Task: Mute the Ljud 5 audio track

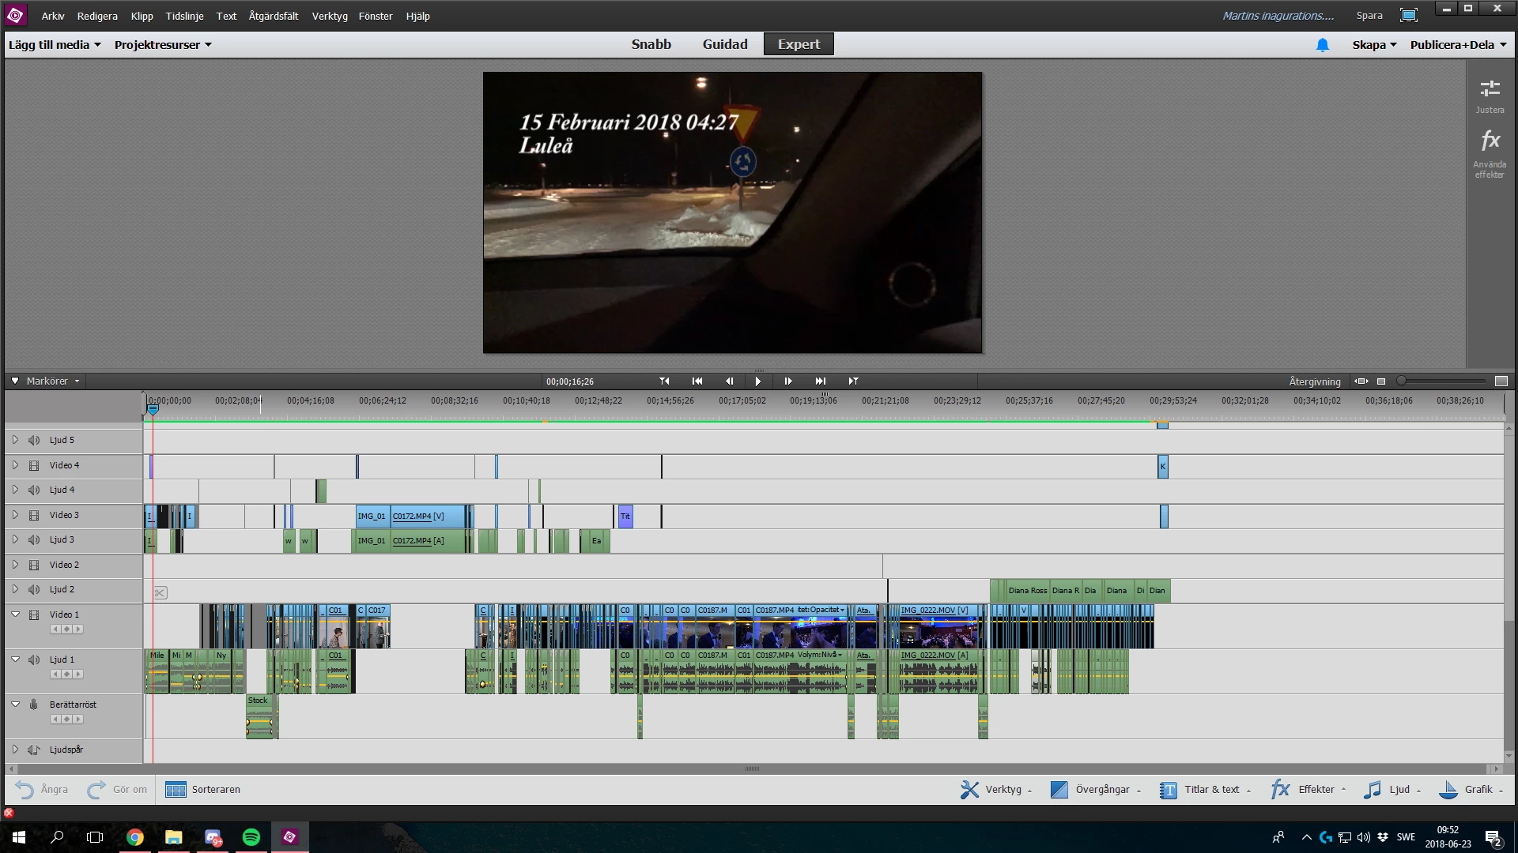Action: tap(34, 440)
